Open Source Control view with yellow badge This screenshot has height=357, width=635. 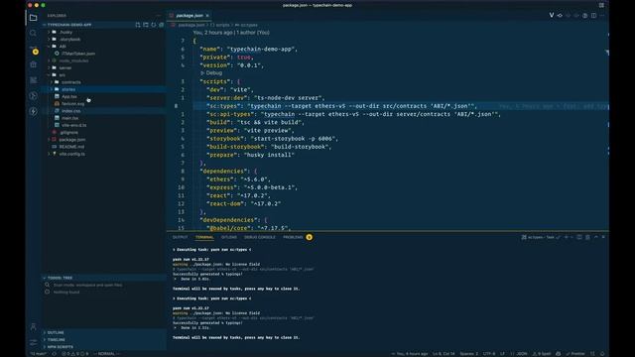pyautogui.click(x=34, y=51)
